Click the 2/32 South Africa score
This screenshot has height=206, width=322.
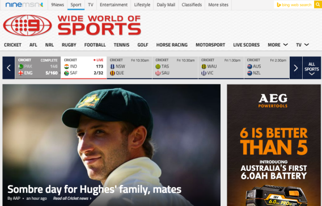[99, 73]
